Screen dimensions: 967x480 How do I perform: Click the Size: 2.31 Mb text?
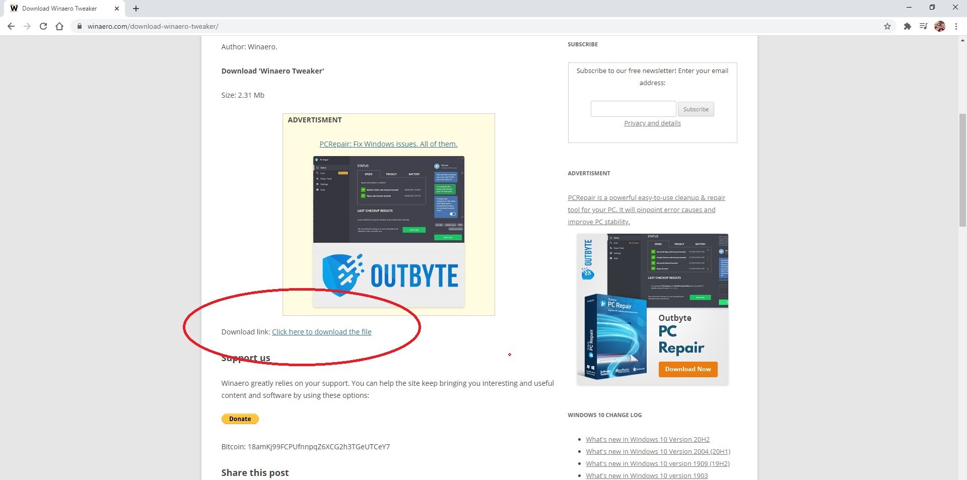(x=243, y=95)
